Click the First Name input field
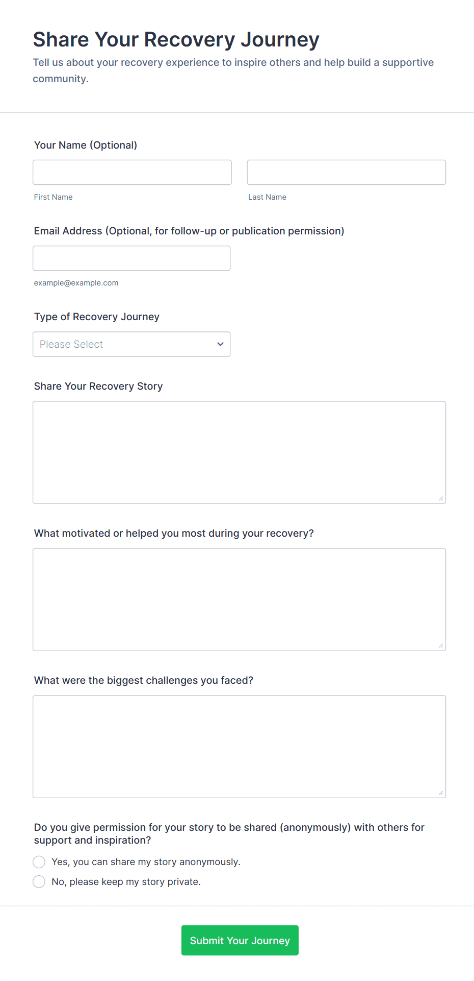This screenshot has height=981, width=474. tap(132, 173)
